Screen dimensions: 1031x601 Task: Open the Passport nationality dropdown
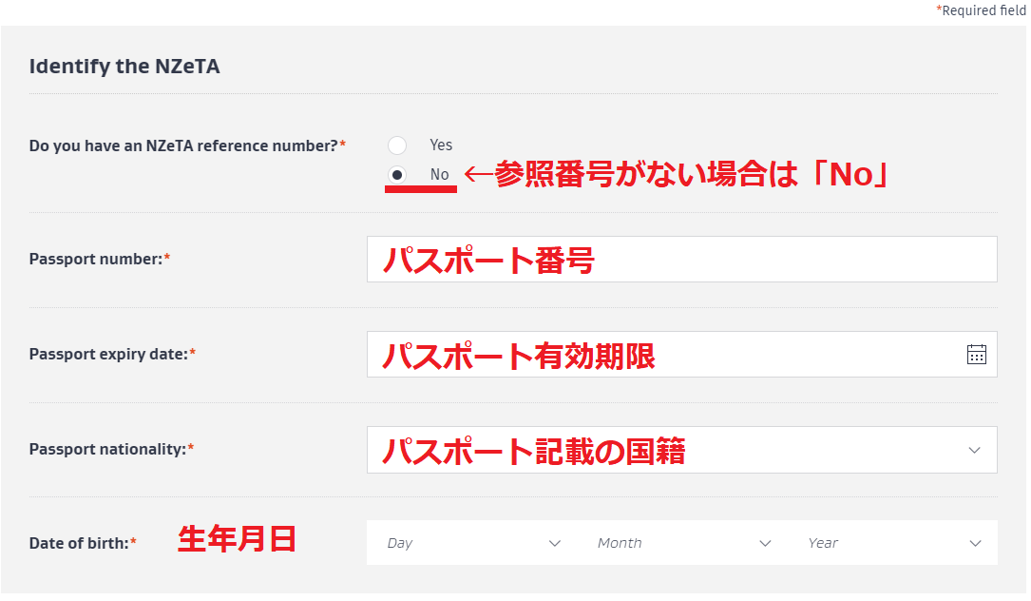(682, 450)
